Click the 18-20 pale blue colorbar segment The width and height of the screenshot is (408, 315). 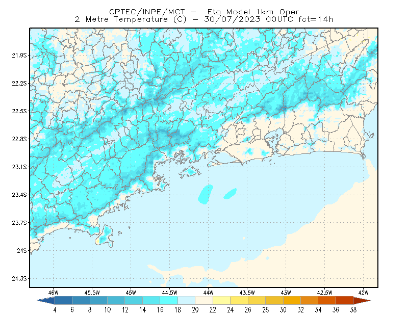point(186,301)
